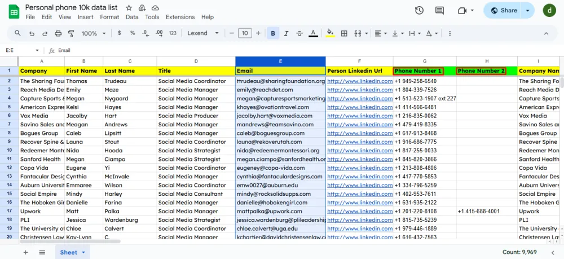Open more number formats 123
Image resolution: width=564 pixels, height=259 pixels.
173,33
